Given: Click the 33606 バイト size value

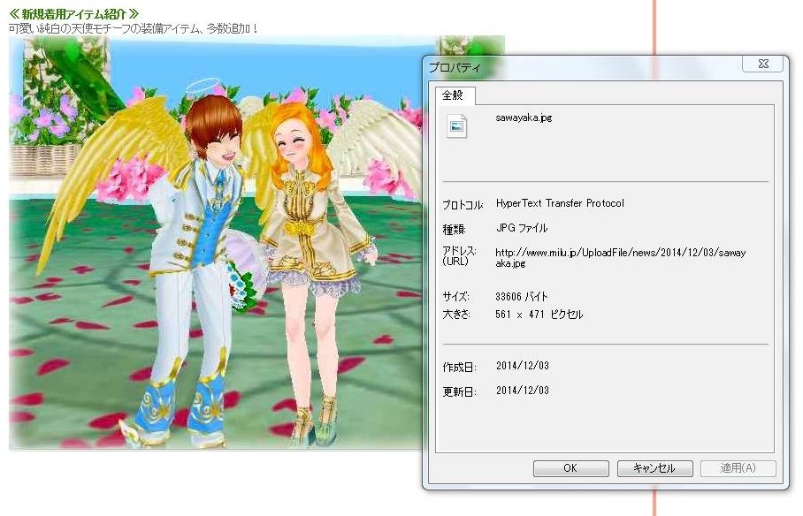Looking at the screenshot, I should (x=522, y=296).
